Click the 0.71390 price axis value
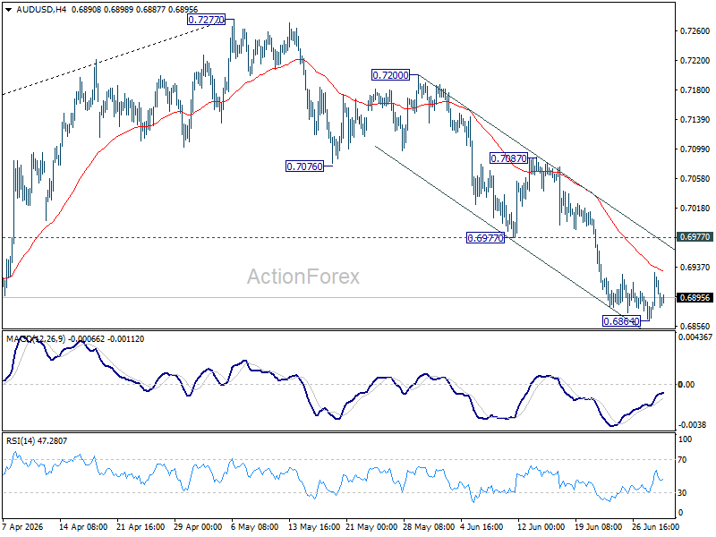Viewport: 716px width, 537px height. (x=695, y=119)
